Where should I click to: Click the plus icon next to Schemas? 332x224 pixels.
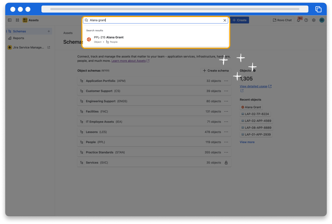(49, 31)
